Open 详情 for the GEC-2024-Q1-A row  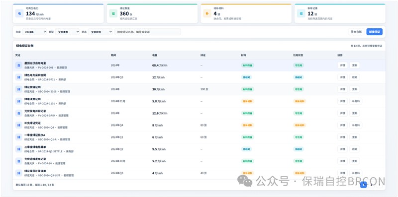pos(342,137)
